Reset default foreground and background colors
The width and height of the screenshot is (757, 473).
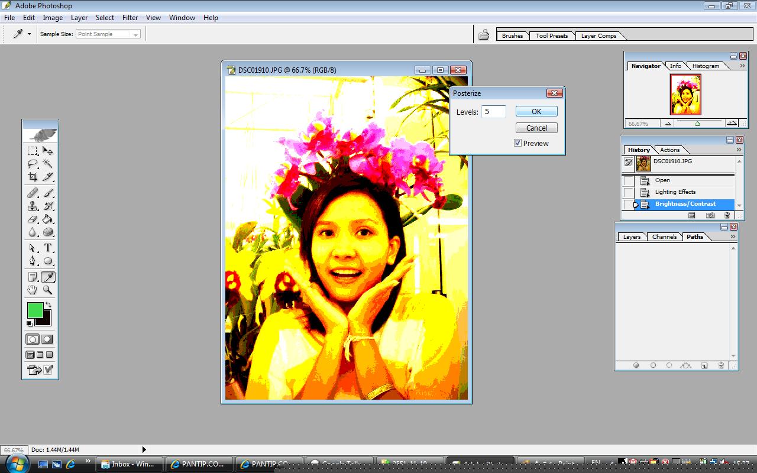pos(29,323)
